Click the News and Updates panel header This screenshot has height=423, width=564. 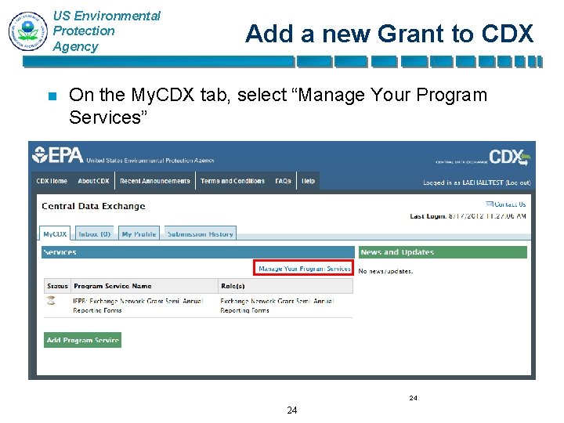point(443,252)
